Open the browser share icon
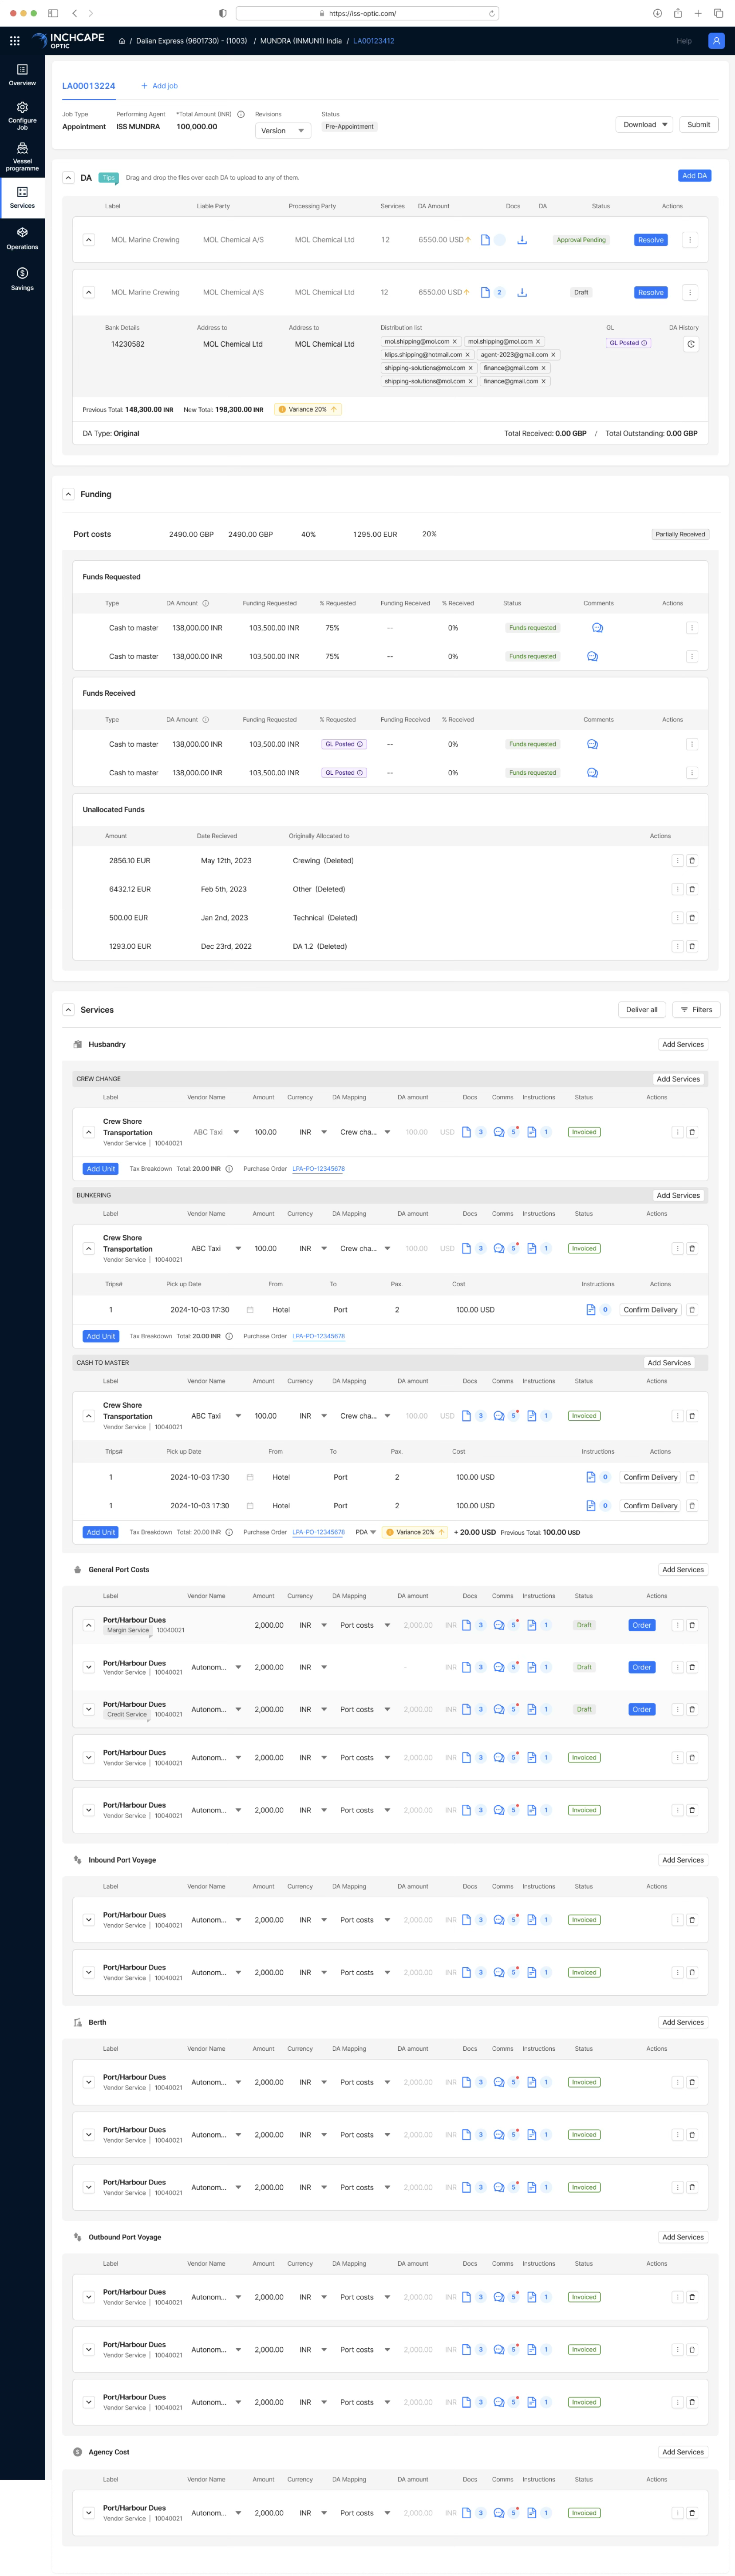Viewport: 735px width, 2576px height. [x=678, y=13]
